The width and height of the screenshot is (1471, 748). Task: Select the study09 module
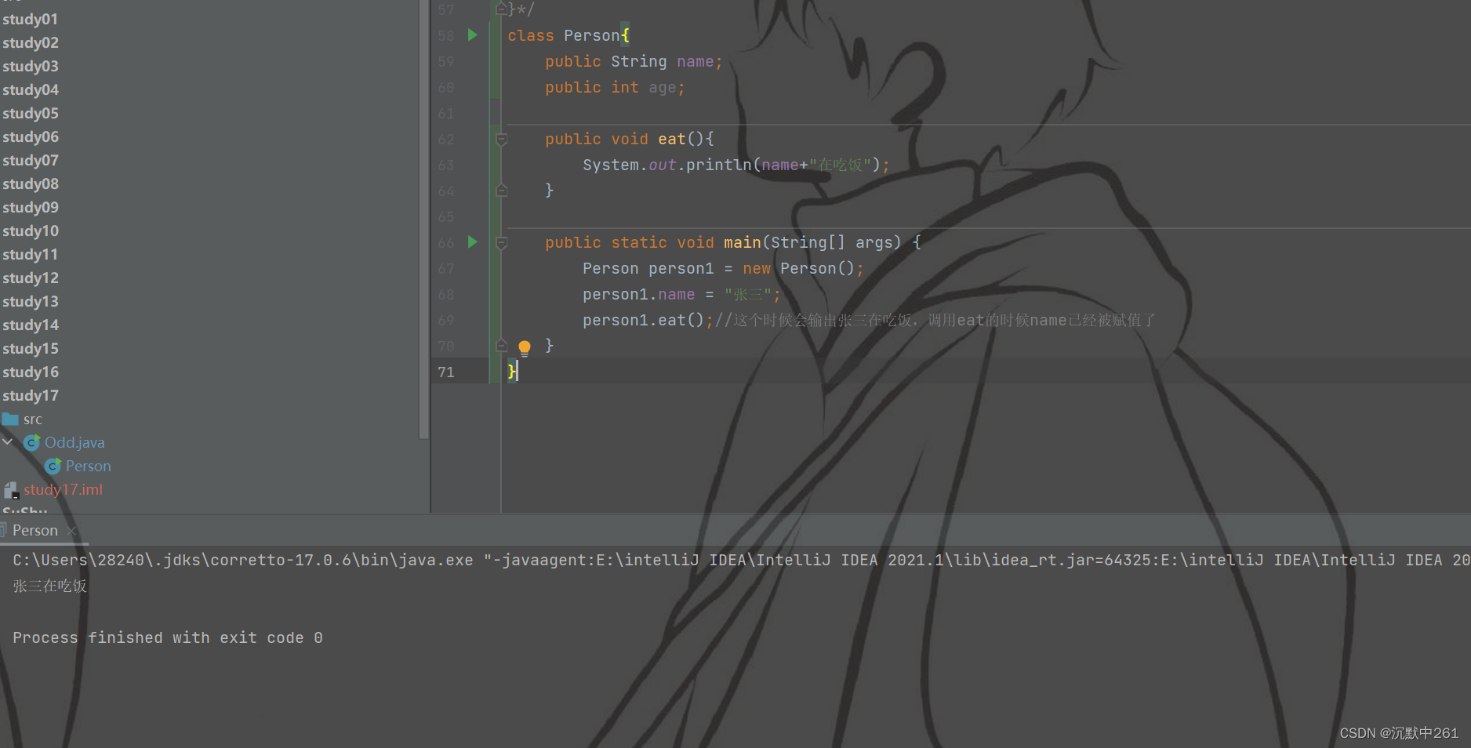(x=30, y=207)
